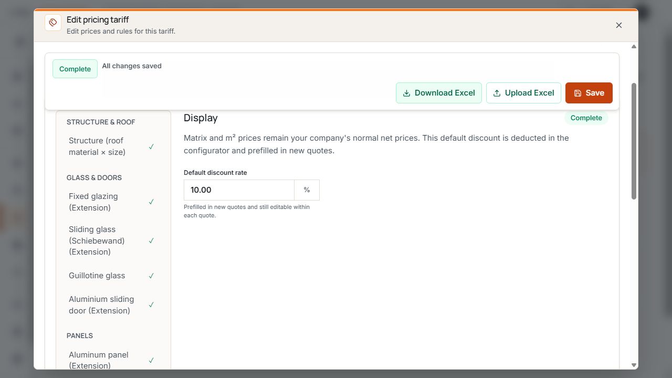Click checkmark next to Structure roof material

pos(151,146)
